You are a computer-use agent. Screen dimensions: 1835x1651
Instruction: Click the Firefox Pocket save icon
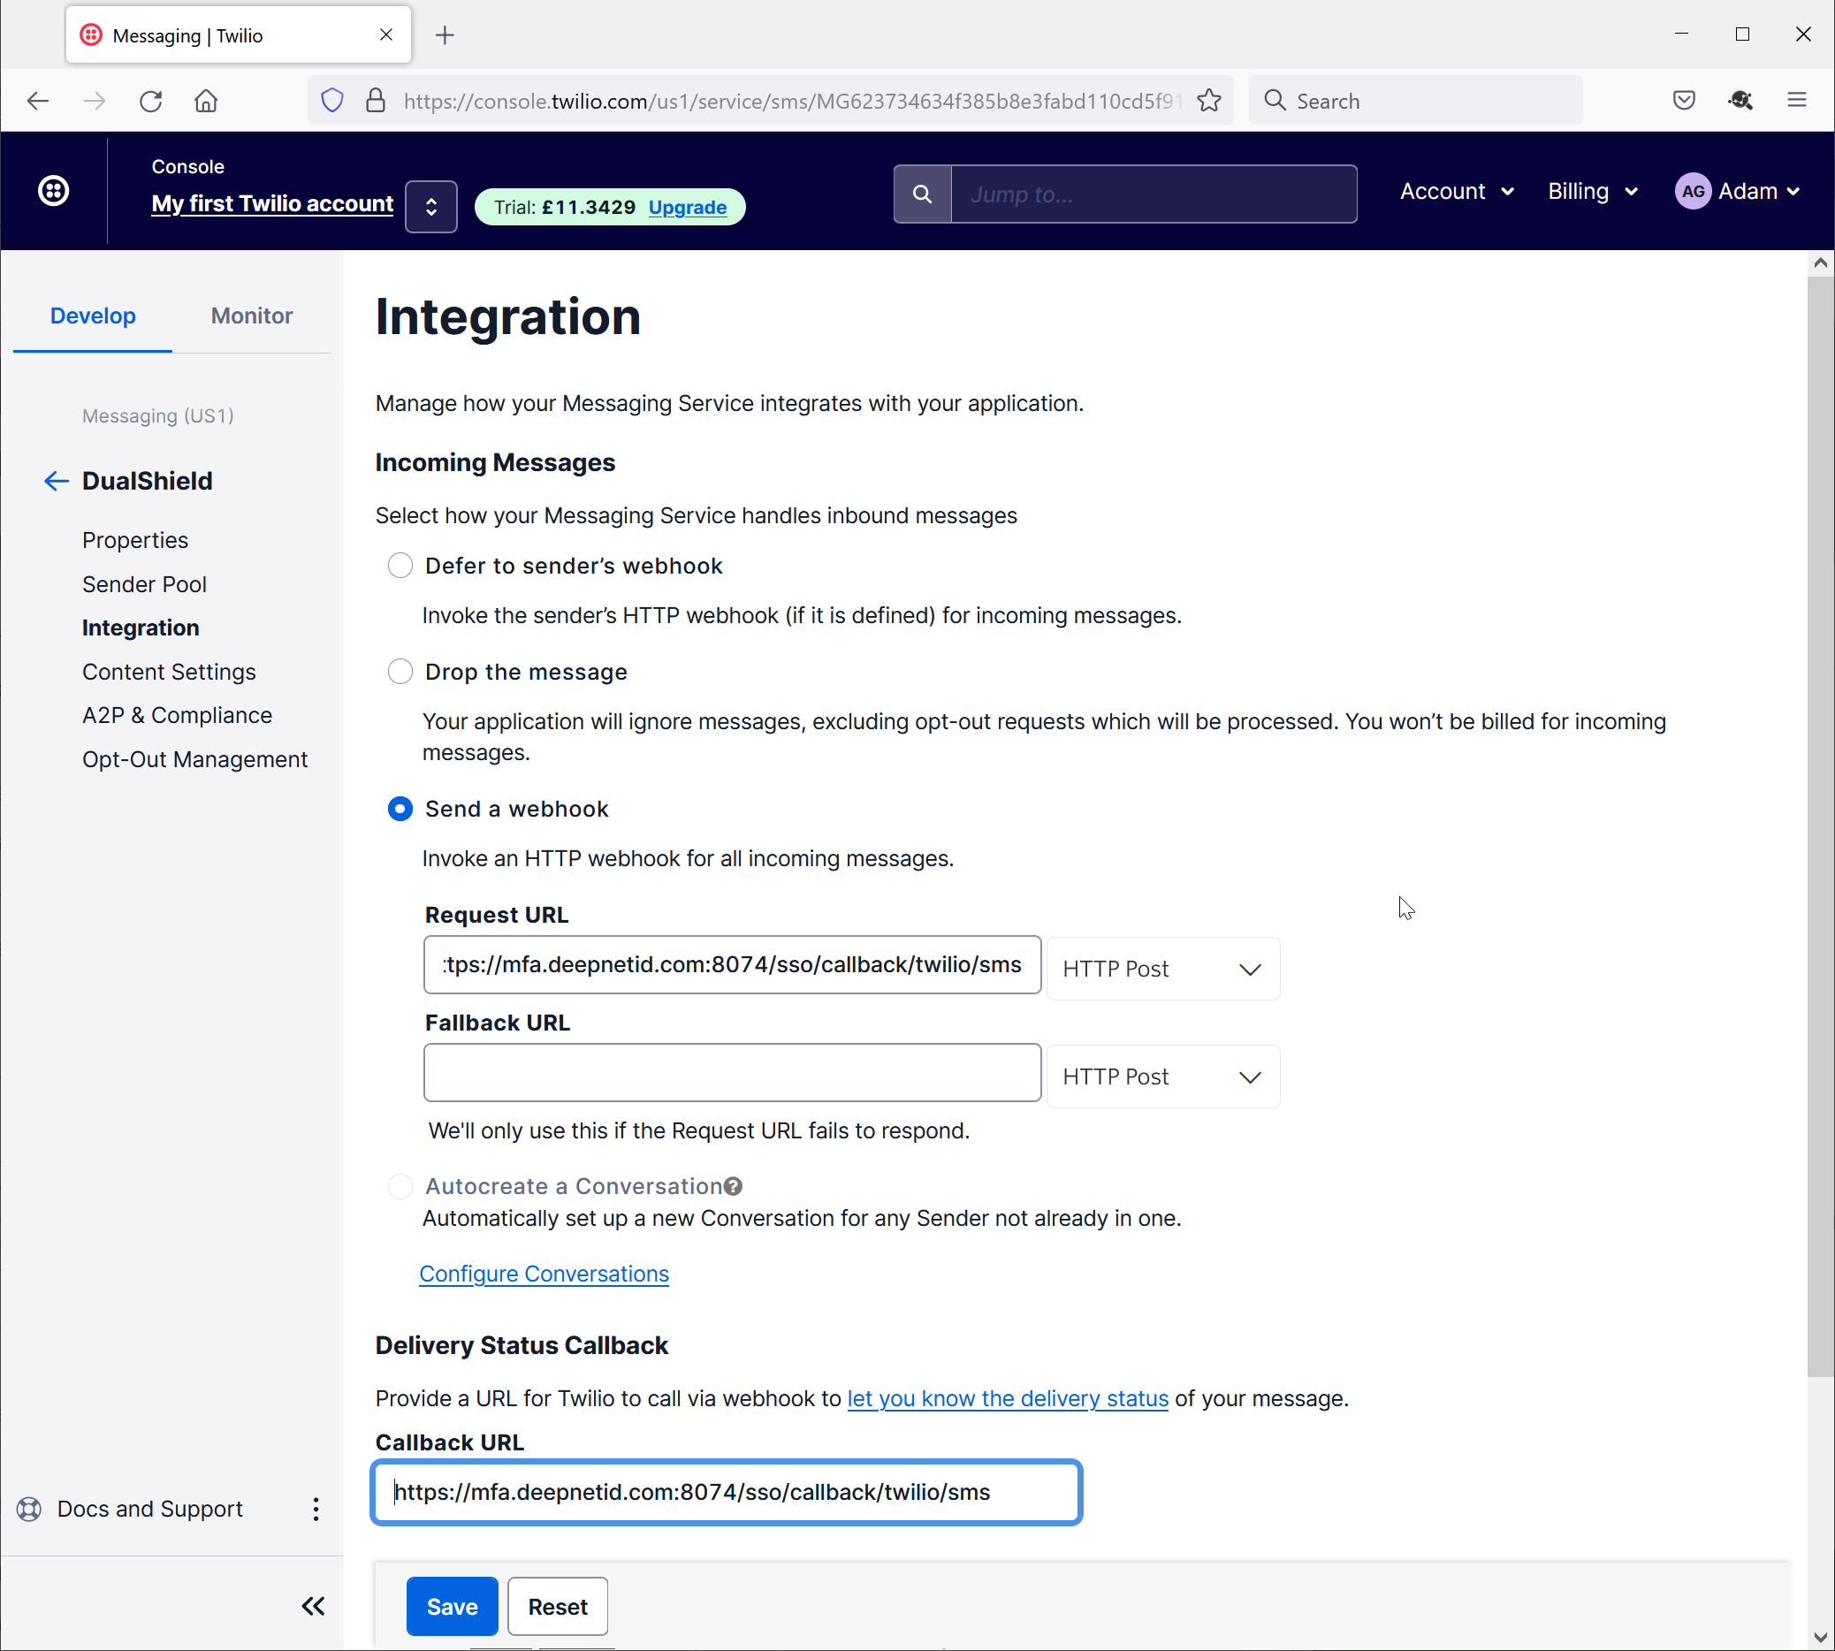pyautogui.click(x=1684, y=101)
